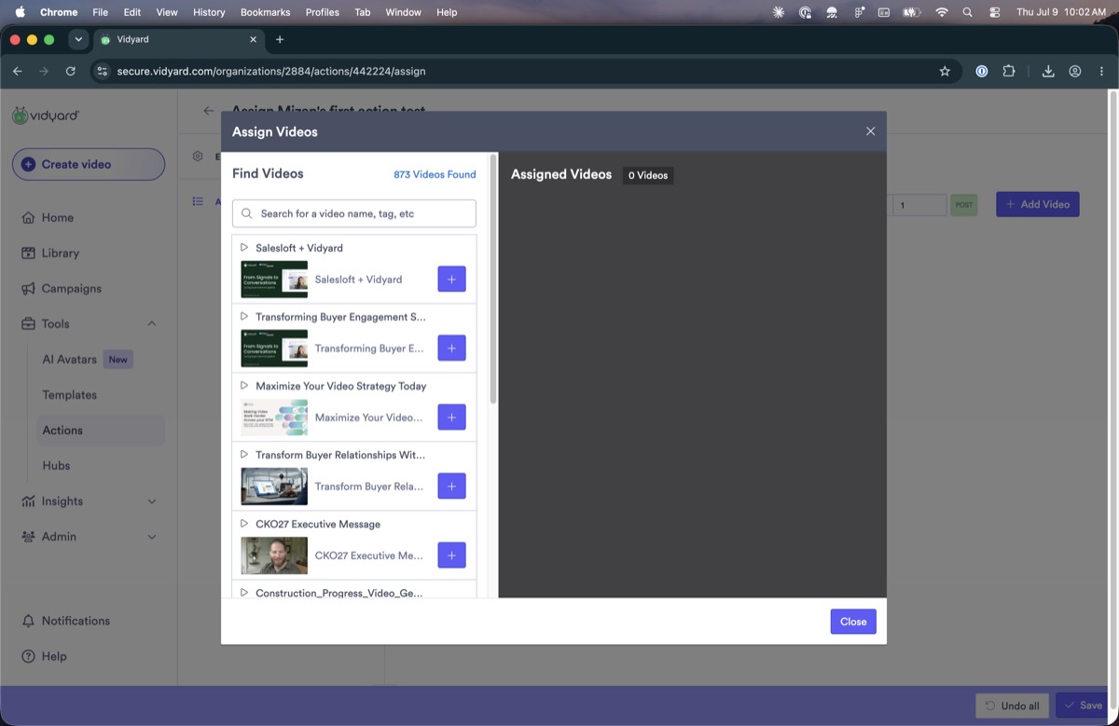Screen dimensions: 1119x726
Task: Add Transforming Buyer Engagement video with plus
Action: (x=451, y=348)
